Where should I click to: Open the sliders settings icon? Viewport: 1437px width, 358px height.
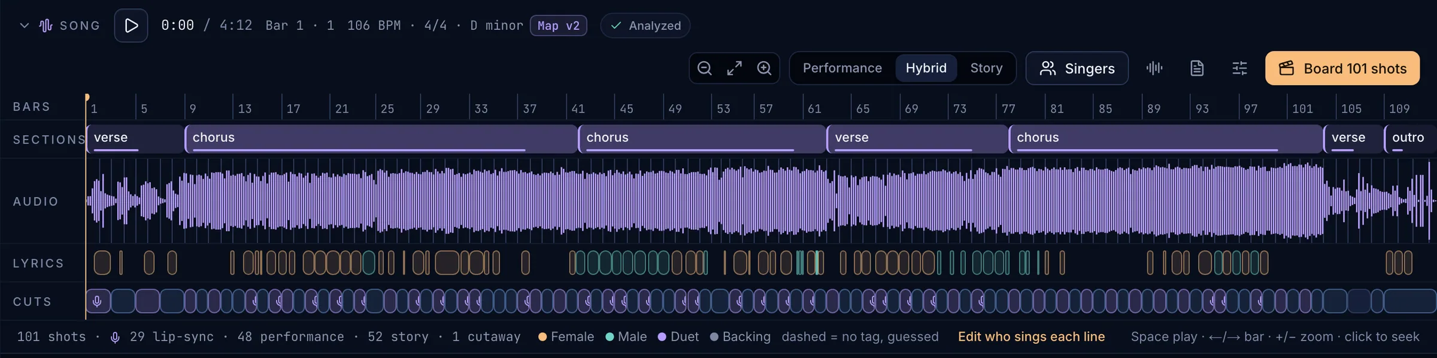(x=1239, y=68)
